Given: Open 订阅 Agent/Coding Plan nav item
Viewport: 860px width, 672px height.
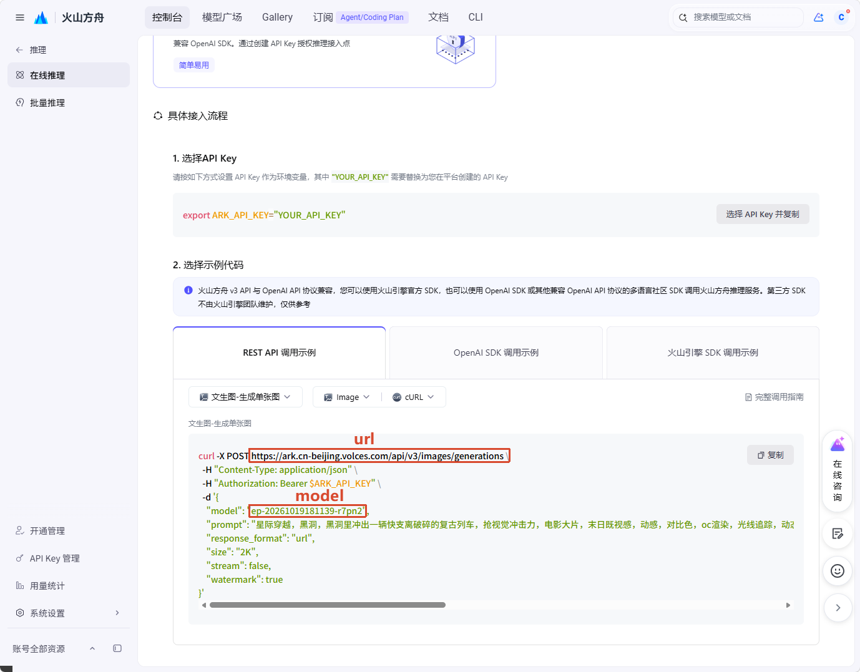Looking at the screenshot, I should pyautogui.click(x=360, y=17).
